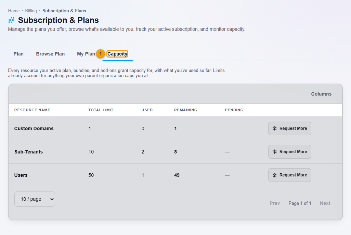The width and height of the screenshot is (351, 235).
Task: Click used value 0 for Custom Domains
Action: pyautogui.click(x=143, y=128)
